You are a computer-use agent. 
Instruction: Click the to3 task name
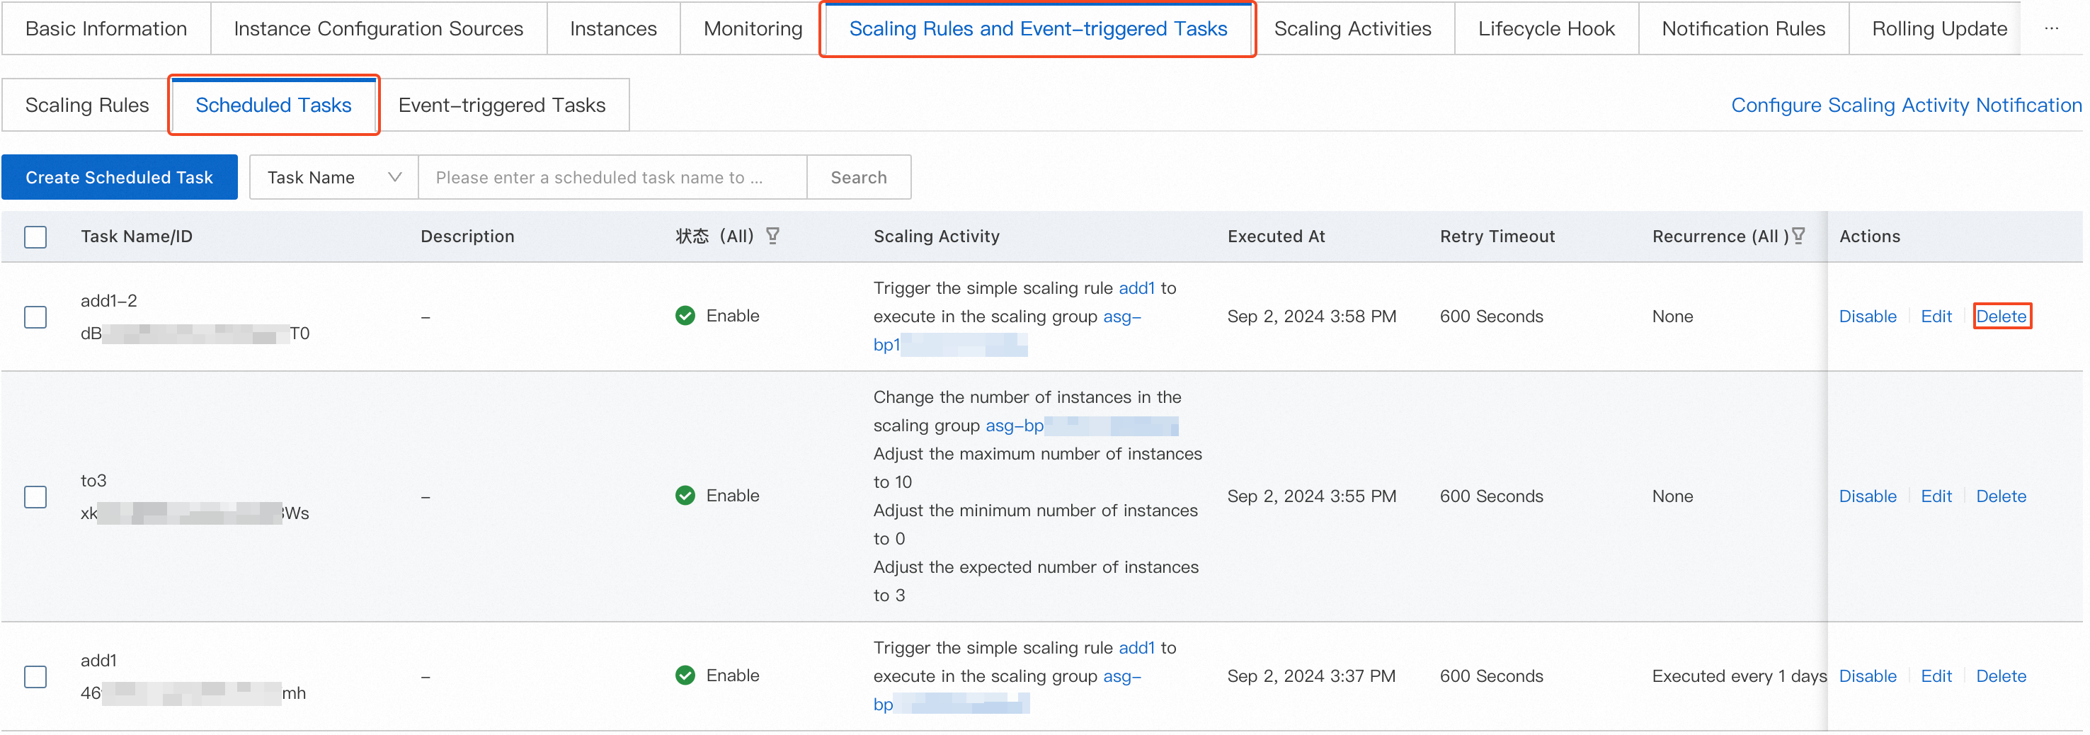pyautogui.click(x=93, y=481)
